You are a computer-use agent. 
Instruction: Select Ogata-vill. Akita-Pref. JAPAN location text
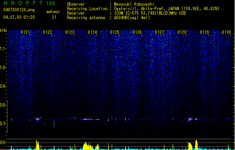[167, 9]
